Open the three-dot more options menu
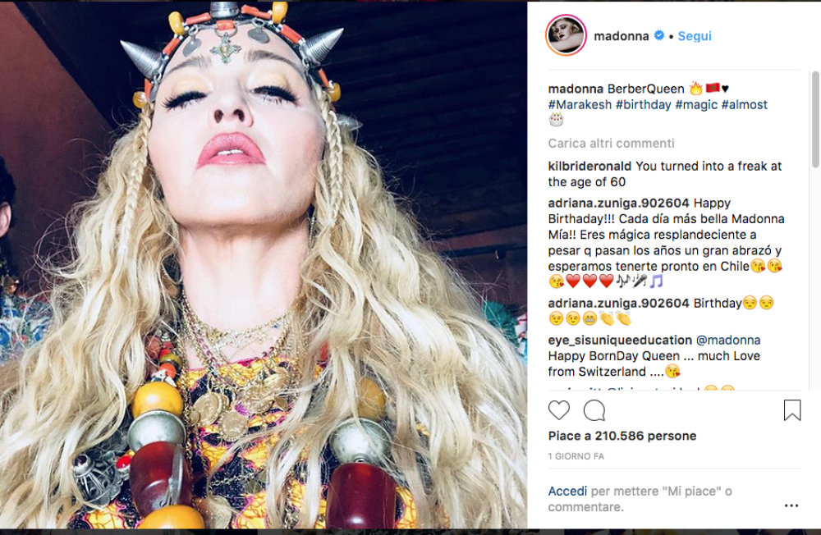 pos(791,505)
